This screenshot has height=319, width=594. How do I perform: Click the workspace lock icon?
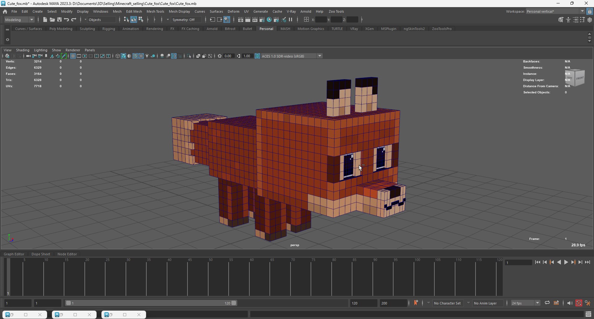(x=590, y=11)
